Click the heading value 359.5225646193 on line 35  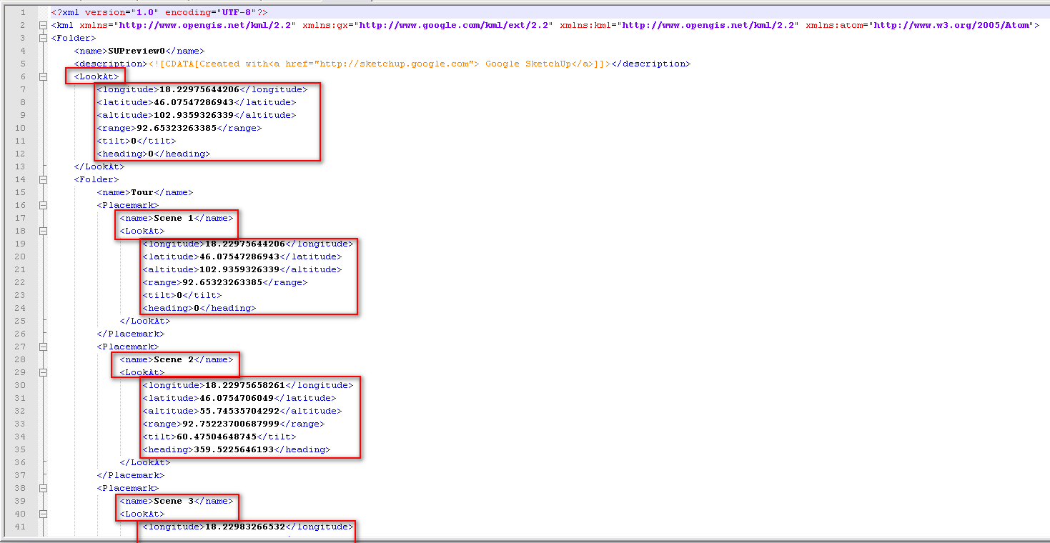point(234,449)
